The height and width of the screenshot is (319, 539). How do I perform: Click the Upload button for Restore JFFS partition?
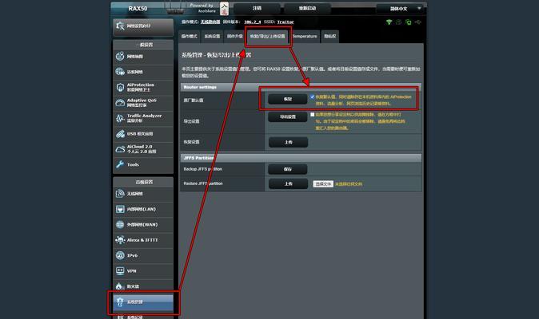tap(288, 184)
